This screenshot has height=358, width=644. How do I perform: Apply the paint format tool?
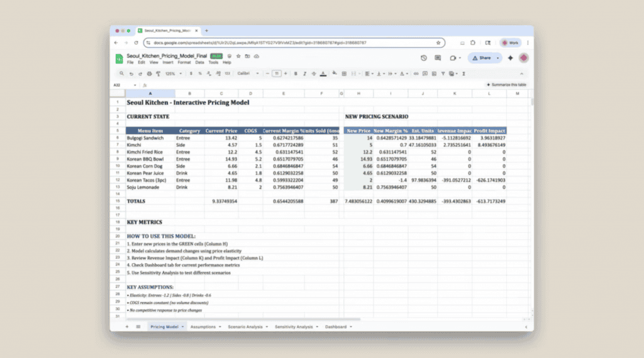point(157,74)
